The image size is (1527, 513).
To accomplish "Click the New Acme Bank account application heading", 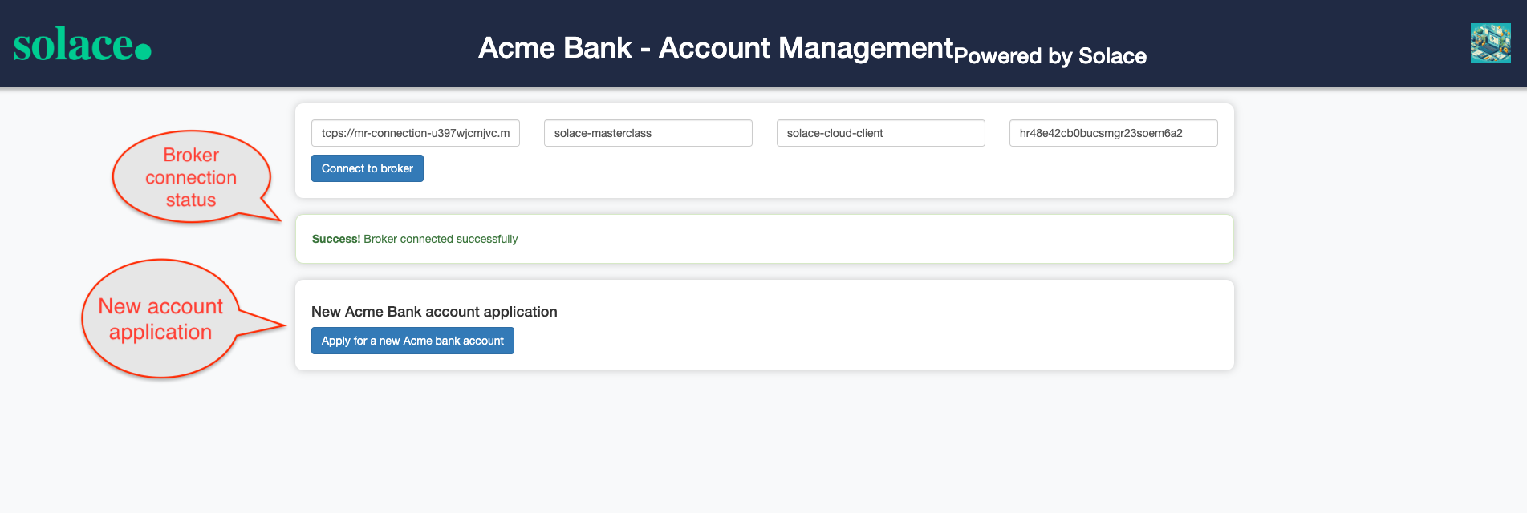I will pyautogui.click(x=434, y=312).
